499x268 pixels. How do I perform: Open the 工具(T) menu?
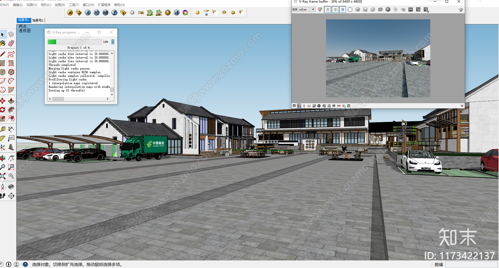[74, 5]
